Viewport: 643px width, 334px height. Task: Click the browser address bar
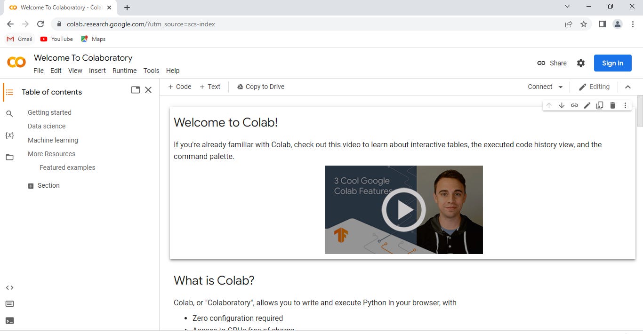tap(306, 24)
